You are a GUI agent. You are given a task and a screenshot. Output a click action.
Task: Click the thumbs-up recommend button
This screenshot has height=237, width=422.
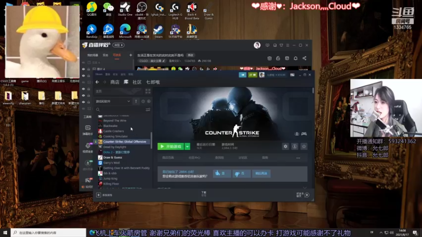222,174
